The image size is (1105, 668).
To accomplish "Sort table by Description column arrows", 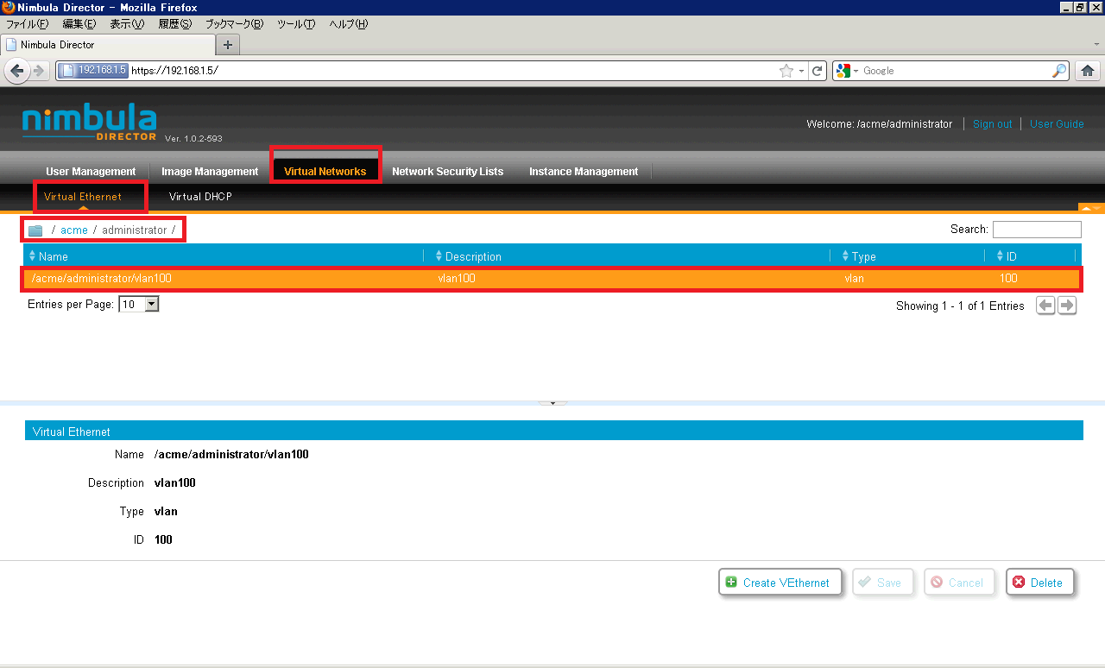I will click(x=439, y=256).
